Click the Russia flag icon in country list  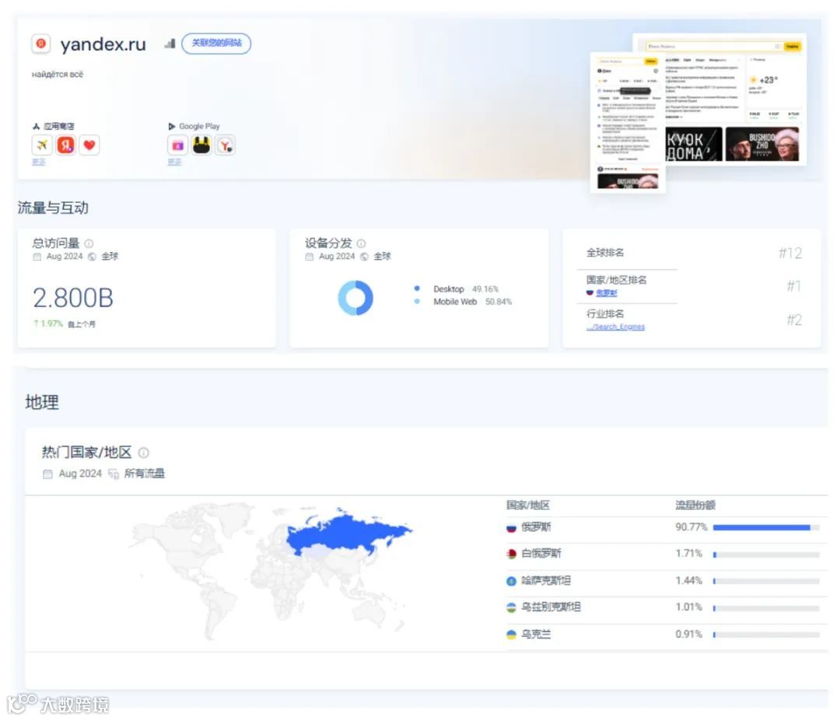(x=511, y=528)
